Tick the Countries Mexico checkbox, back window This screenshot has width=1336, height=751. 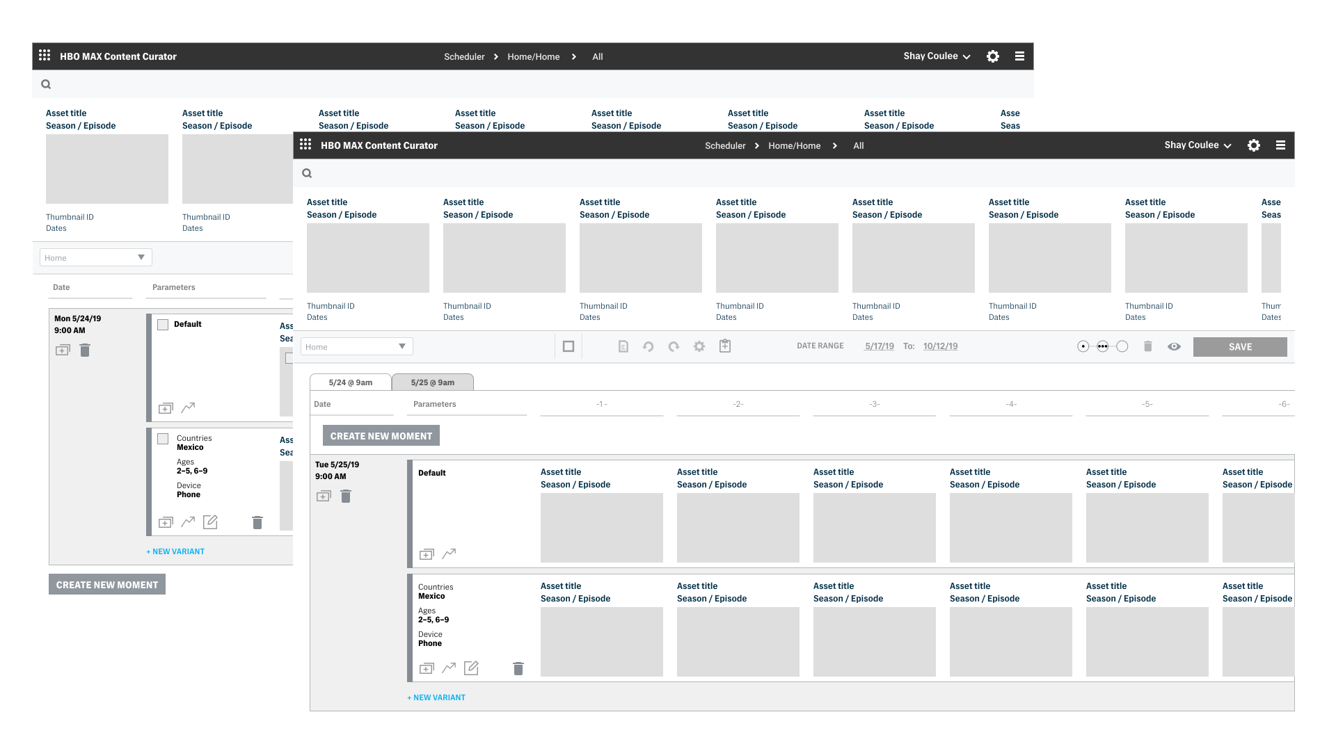163,439
